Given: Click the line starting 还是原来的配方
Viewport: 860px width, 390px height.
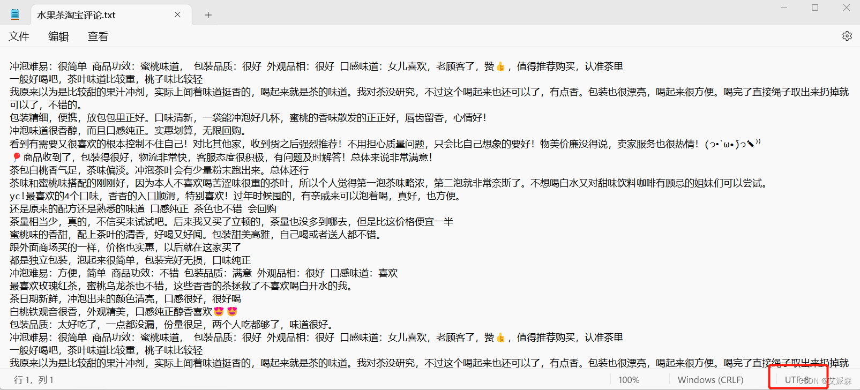Looking at the screenshot, I should pyautogui.click(x=143, y=208).
